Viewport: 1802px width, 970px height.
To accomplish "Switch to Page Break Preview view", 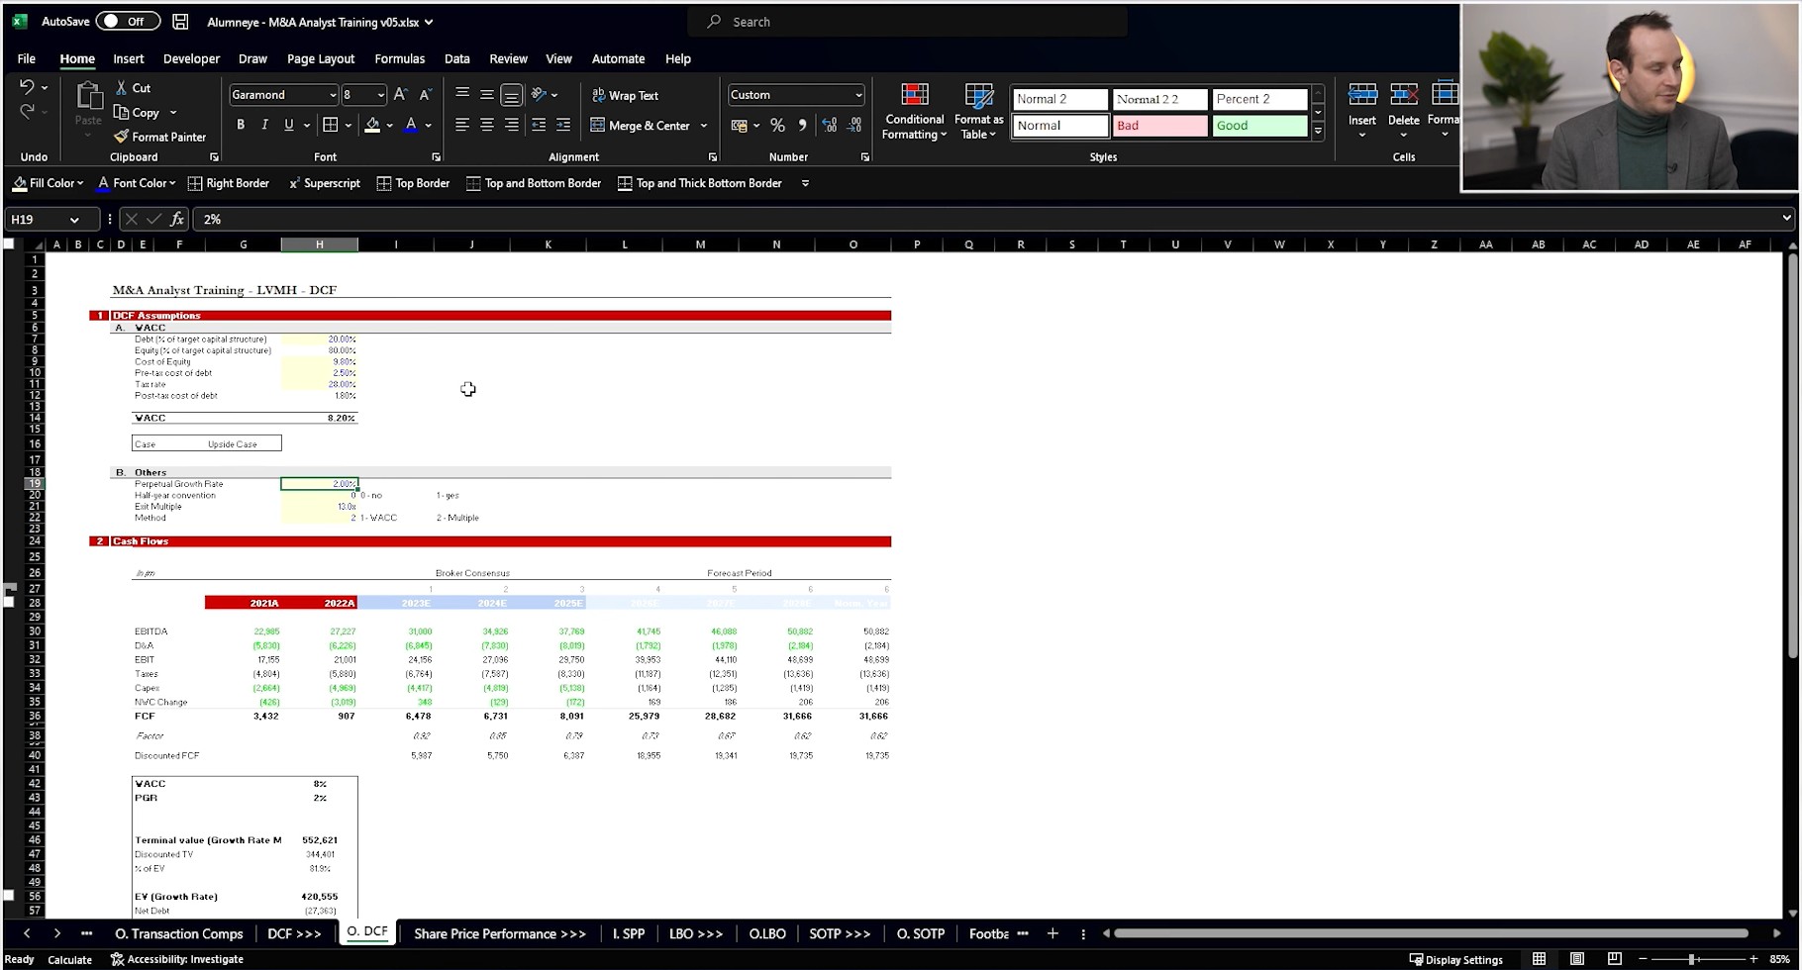I will click(x=1614, y=959).
